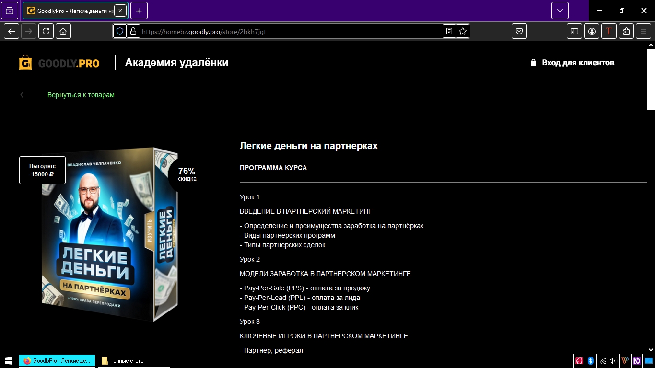
Task: Reload the current page
Action: pos(46,31)
